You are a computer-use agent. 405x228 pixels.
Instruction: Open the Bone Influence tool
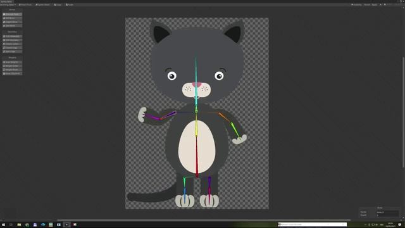(12, 73)
